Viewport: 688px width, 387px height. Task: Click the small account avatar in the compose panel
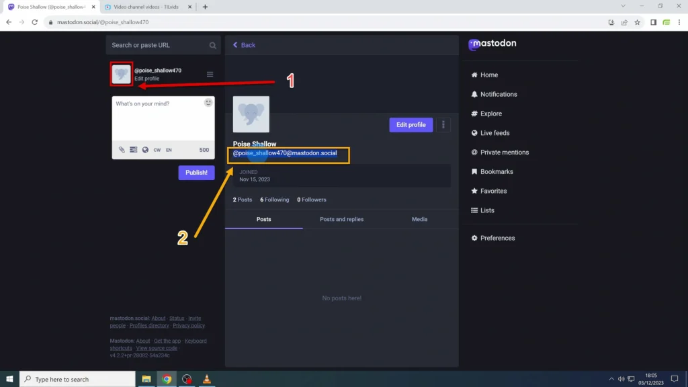pyautogui.click(x=121, y=74)
